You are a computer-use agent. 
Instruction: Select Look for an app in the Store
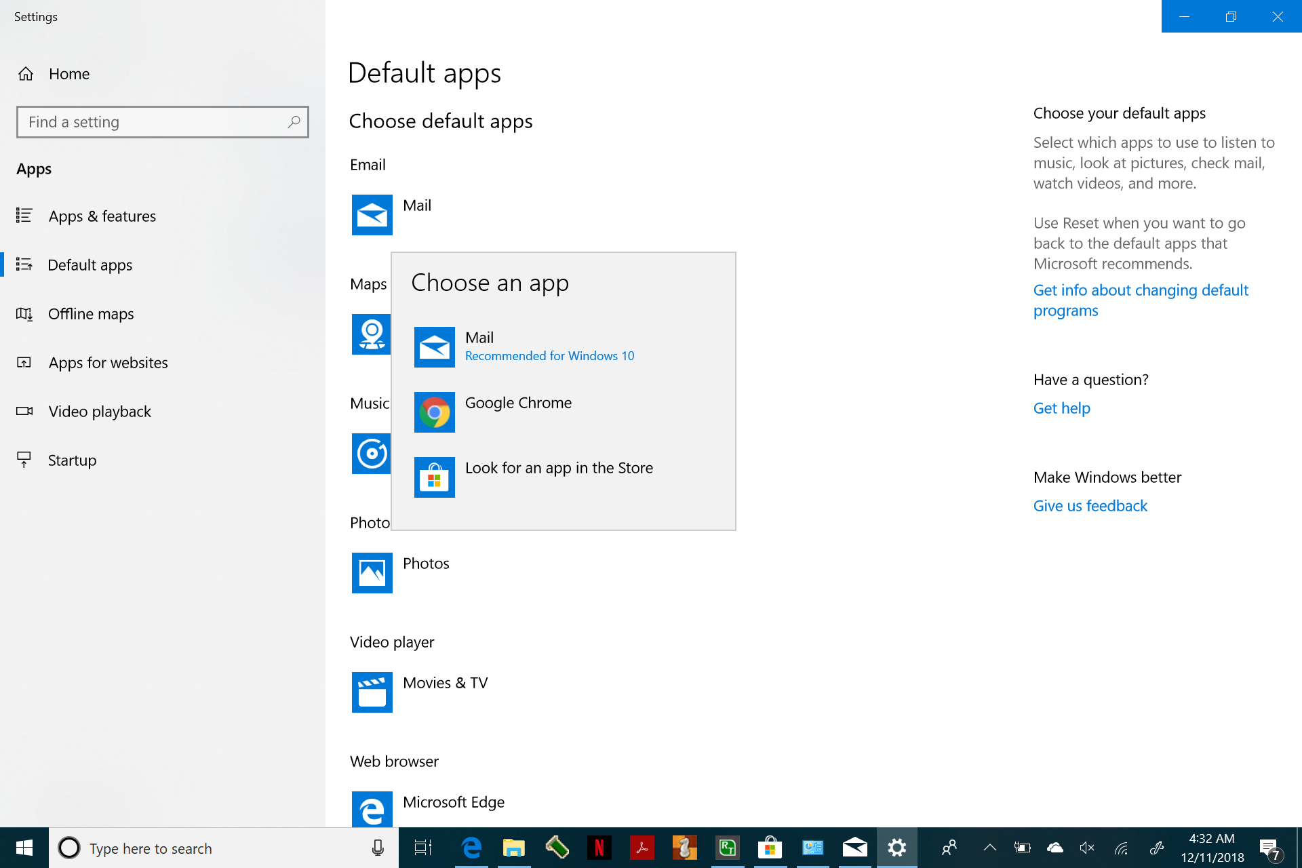[x=564, y=477]
